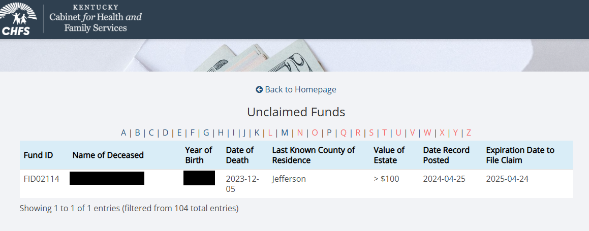The image size is (589, 231).
Task: Filter names by letter K
Action: point(257,133)
